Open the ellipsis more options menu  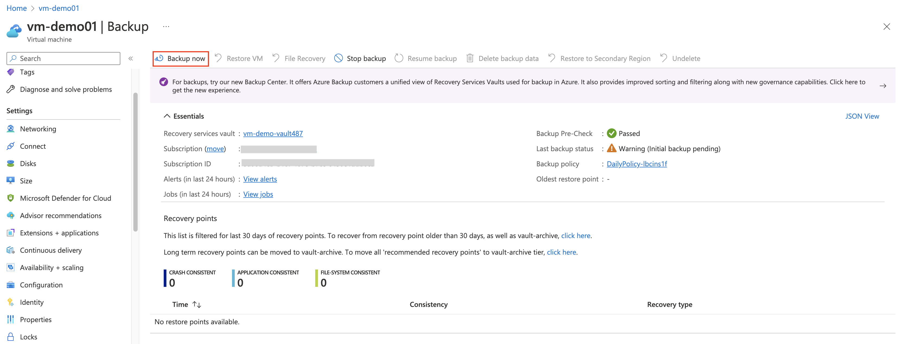click(166, 27)
